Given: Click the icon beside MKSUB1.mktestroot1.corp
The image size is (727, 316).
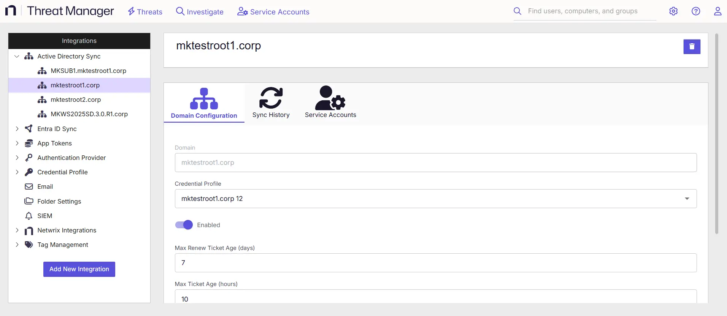Looking at the screenshot, I should [x=42, y=71].
